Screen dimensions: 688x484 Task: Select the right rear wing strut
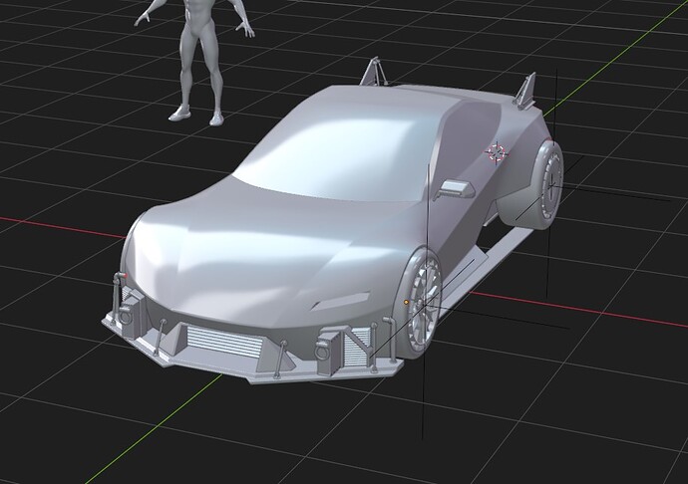point(525,92)
